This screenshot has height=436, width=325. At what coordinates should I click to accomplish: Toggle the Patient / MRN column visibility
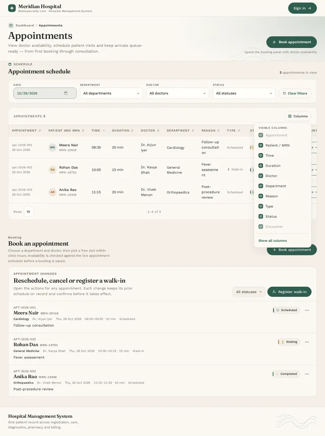click(261, 145)
